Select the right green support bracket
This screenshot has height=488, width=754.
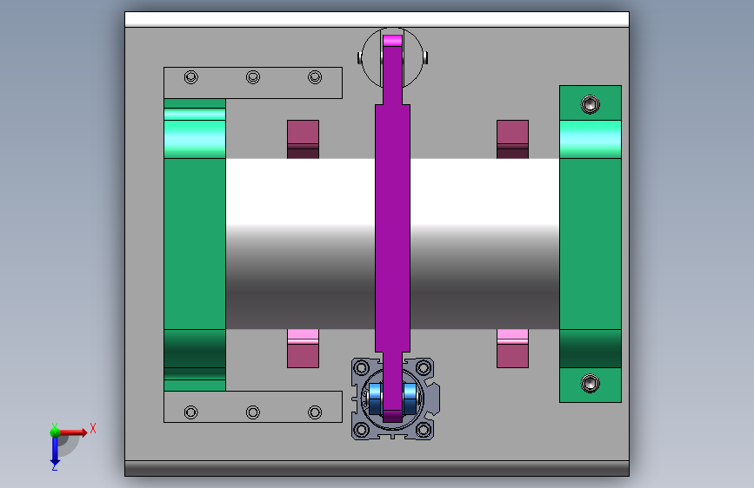[x=591, y=244]
